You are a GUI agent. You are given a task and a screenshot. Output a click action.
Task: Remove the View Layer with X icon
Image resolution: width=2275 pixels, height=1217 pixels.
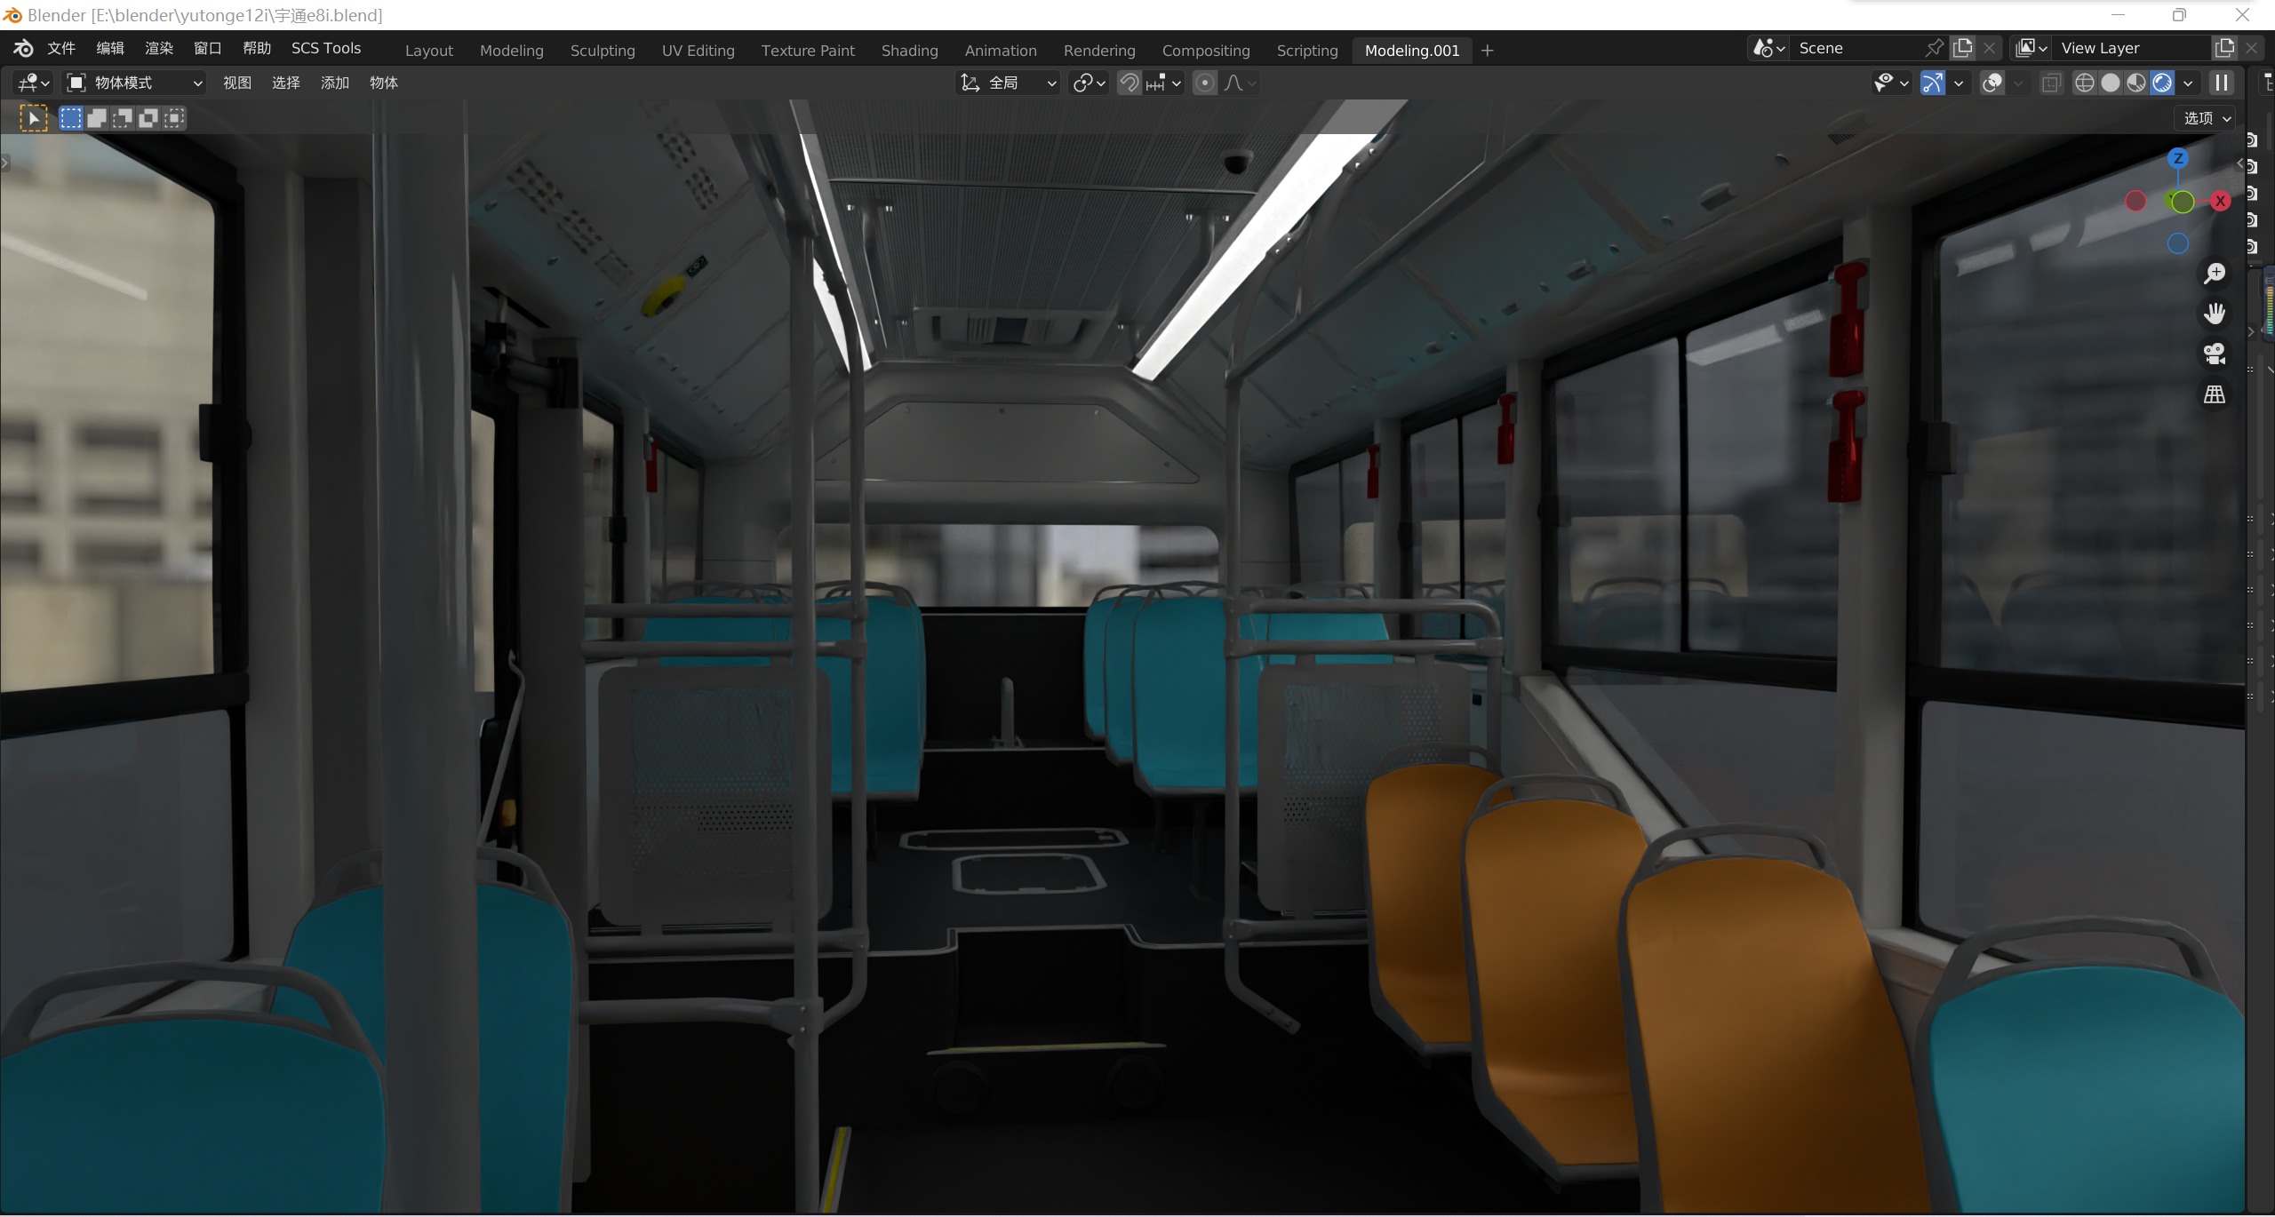pos(2251,48)
